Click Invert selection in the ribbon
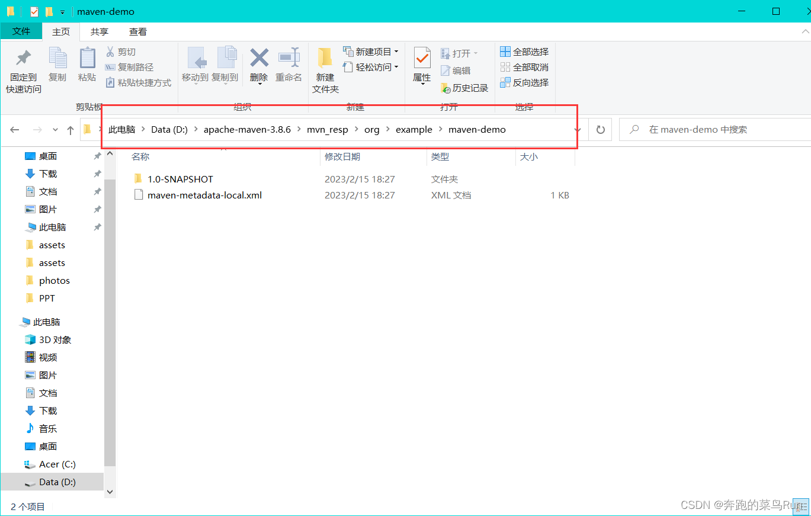Screen dimensions: 811x516 (524, 83)
